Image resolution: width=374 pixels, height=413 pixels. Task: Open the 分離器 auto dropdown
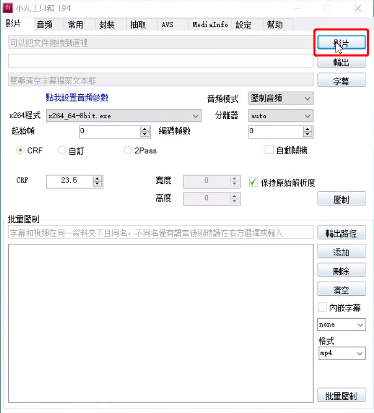(x=281, y=116)
